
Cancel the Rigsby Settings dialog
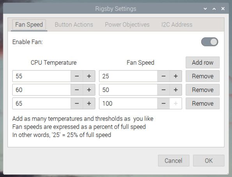(174, 161)
